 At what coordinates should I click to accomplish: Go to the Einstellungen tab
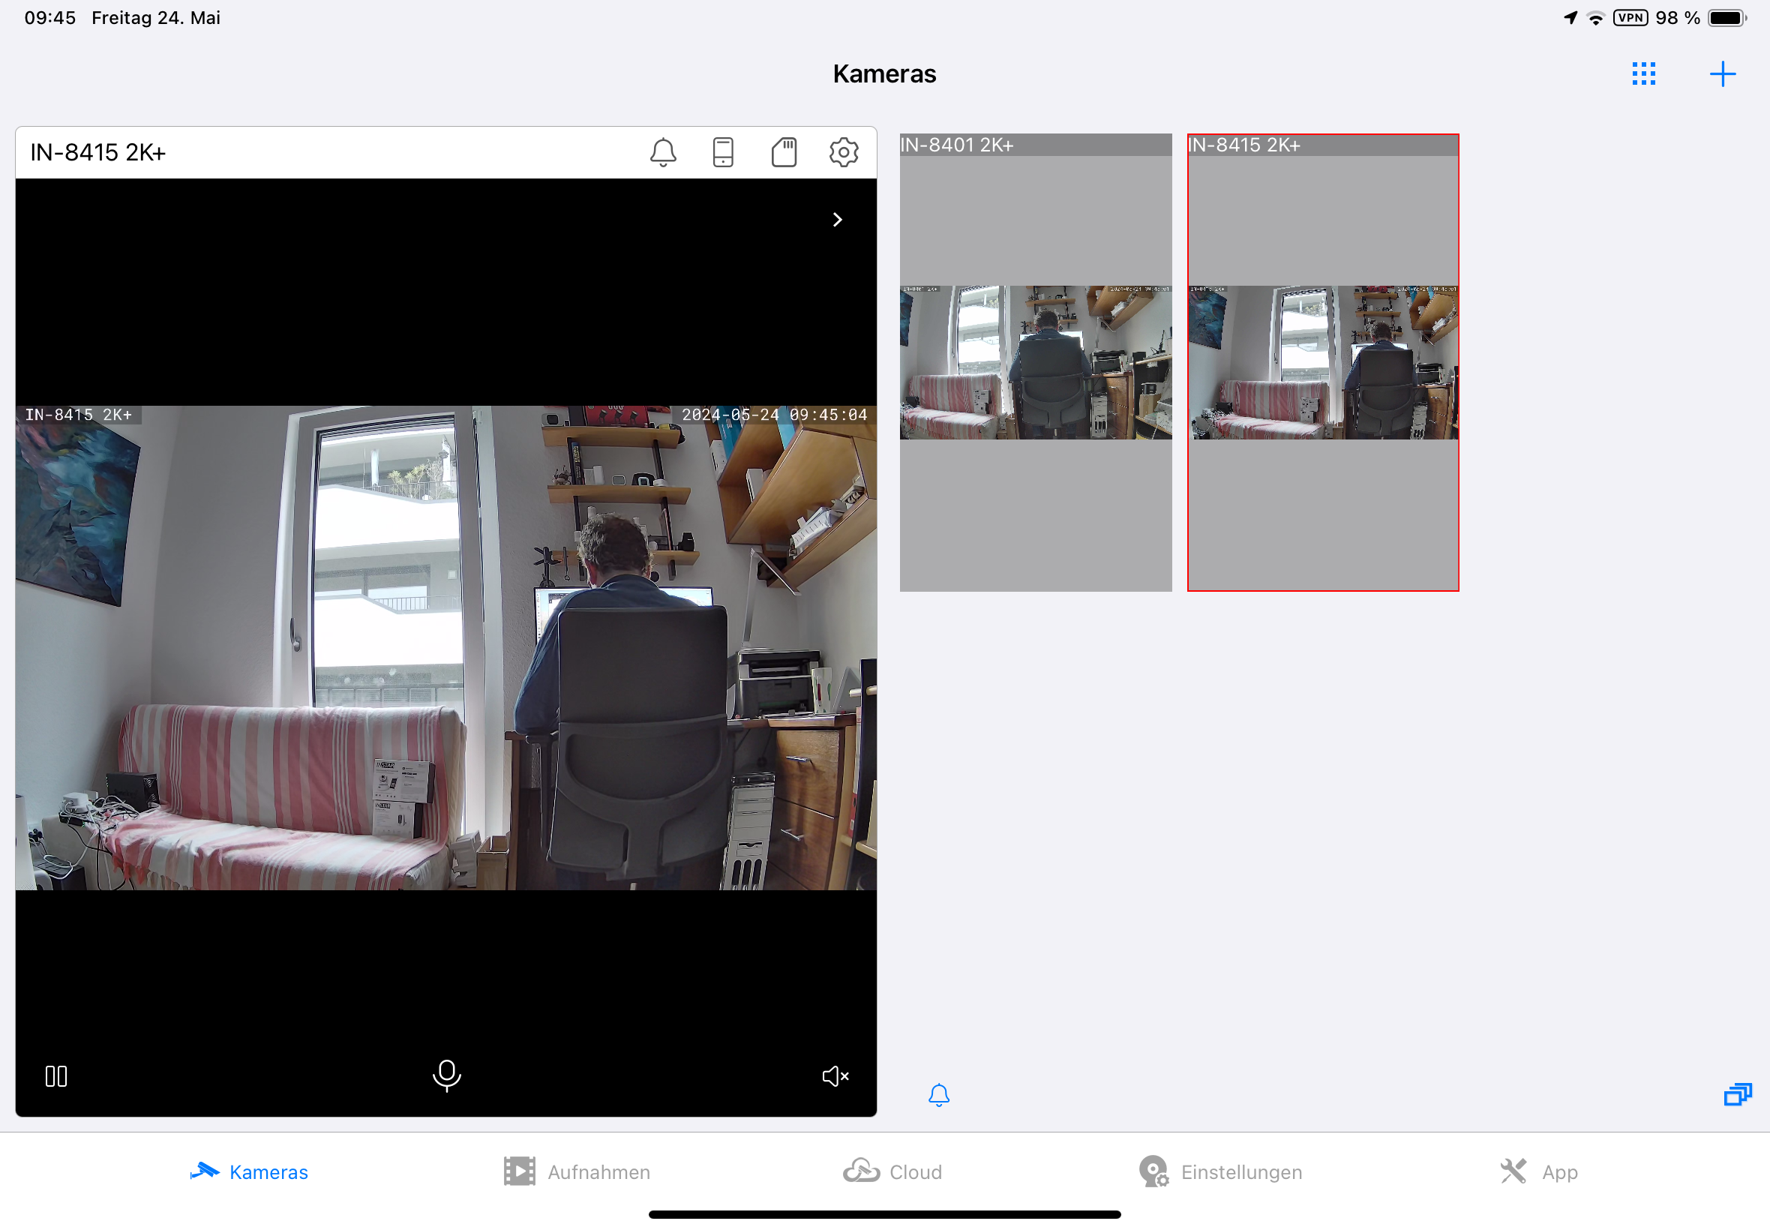pos(1220,1171)
